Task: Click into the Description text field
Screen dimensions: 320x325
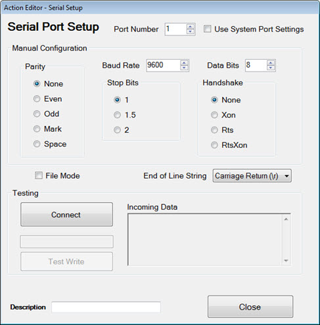Action: point(106,307)
